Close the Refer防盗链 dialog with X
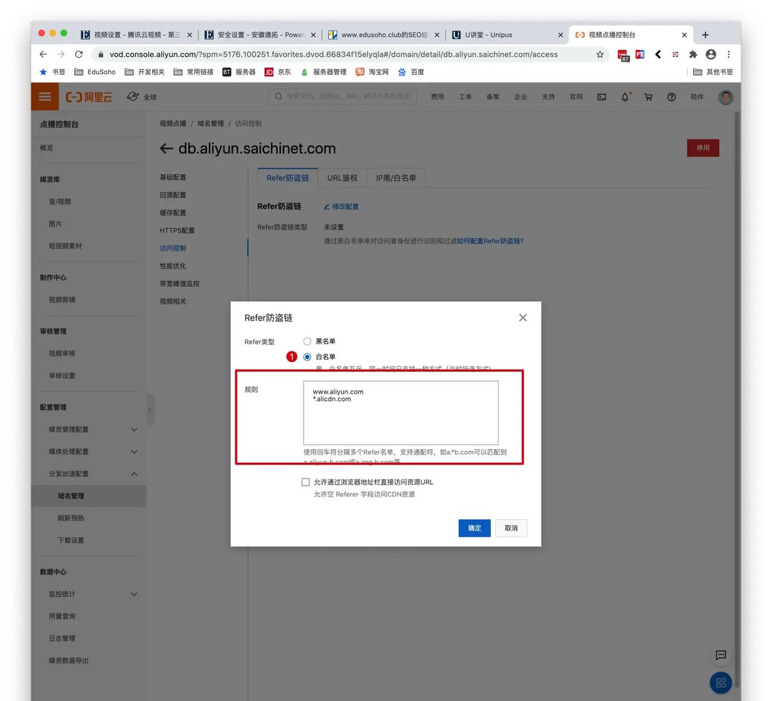The width and height of the screenshot is (772, 701). (523, 318)
